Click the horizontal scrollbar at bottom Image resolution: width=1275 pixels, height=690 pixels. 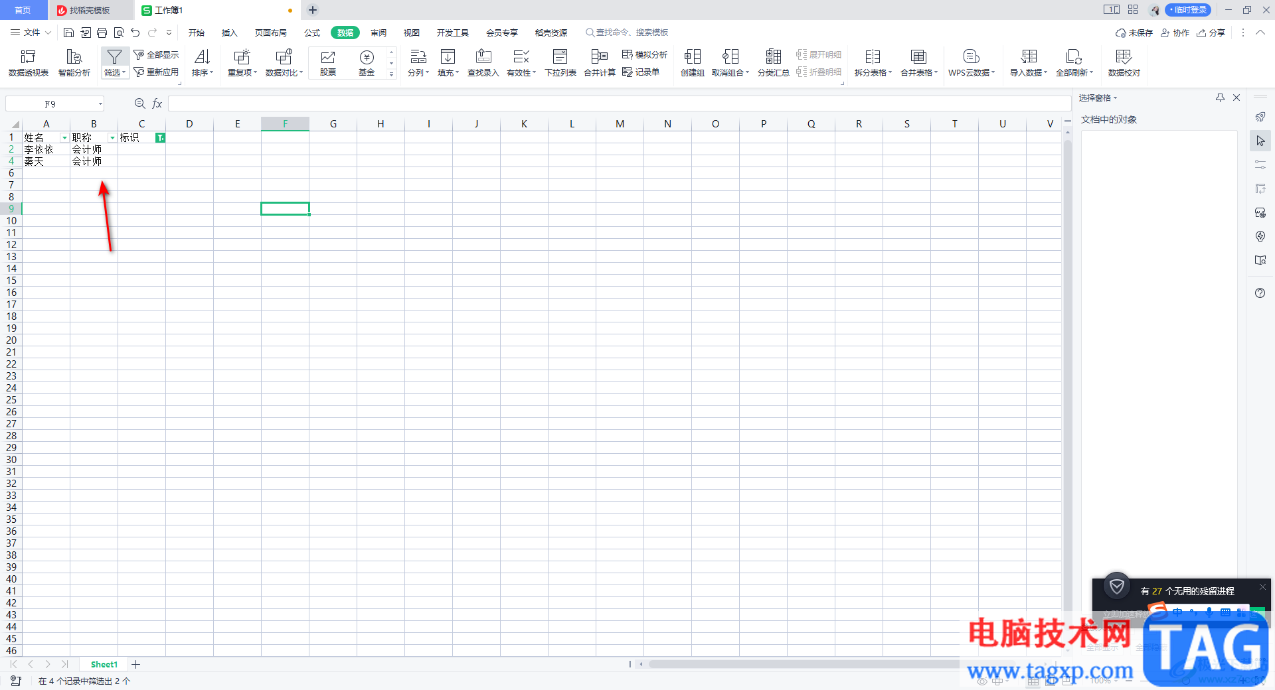pos(804,664)
